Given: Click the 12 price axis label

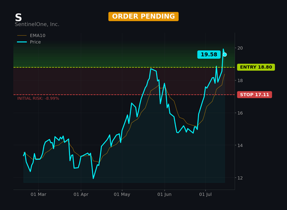Looking at the screenshot, I should [240, 178].
